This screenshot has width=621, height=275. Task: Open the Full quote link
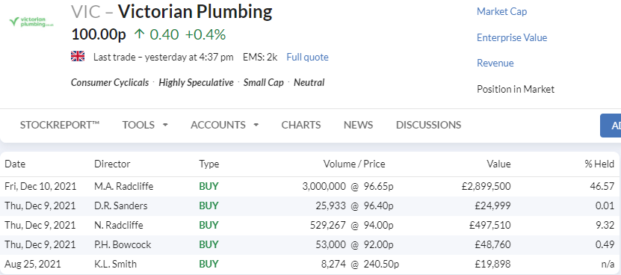point(307,57)
